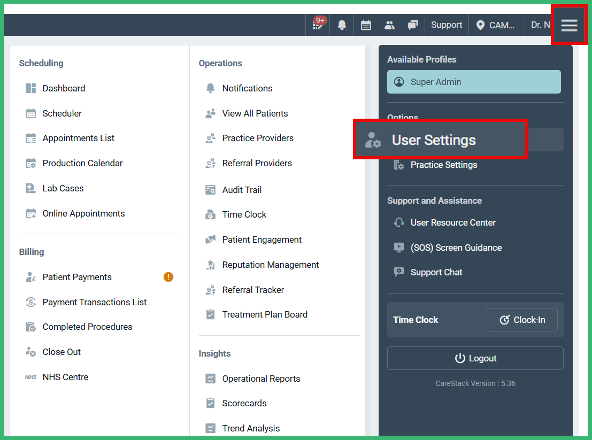Open the hamburger menu in the top right
Viewport: 592px width, 440px height.
coord(569,25)
